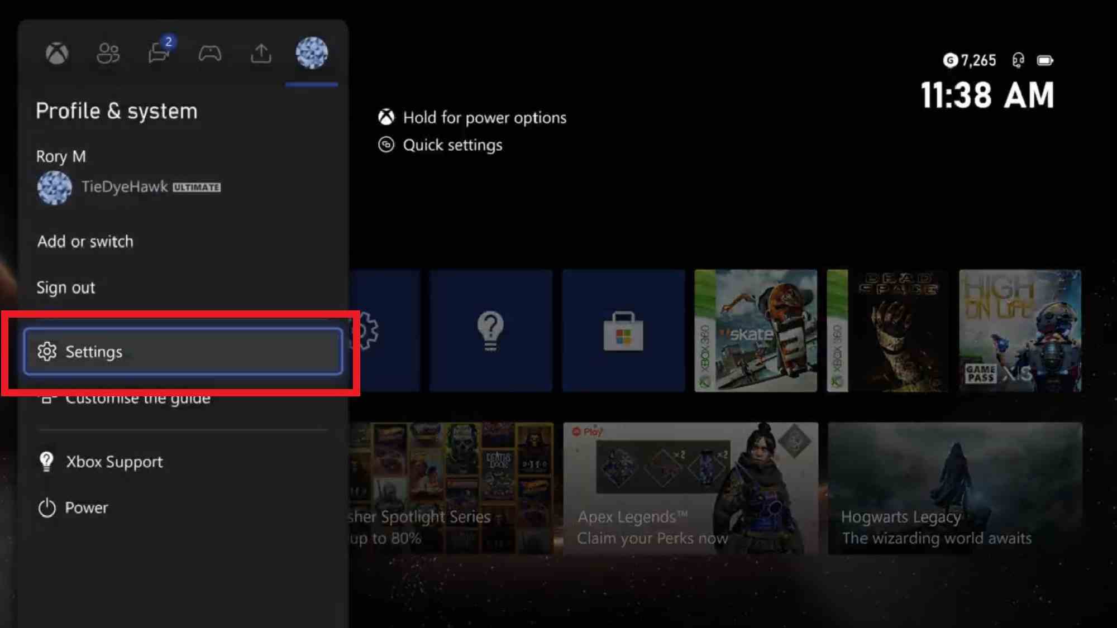This screenshot has height=628, width=1117.
Task: Open Apex Legends Claim your Perks card
Action: (691, 488)
